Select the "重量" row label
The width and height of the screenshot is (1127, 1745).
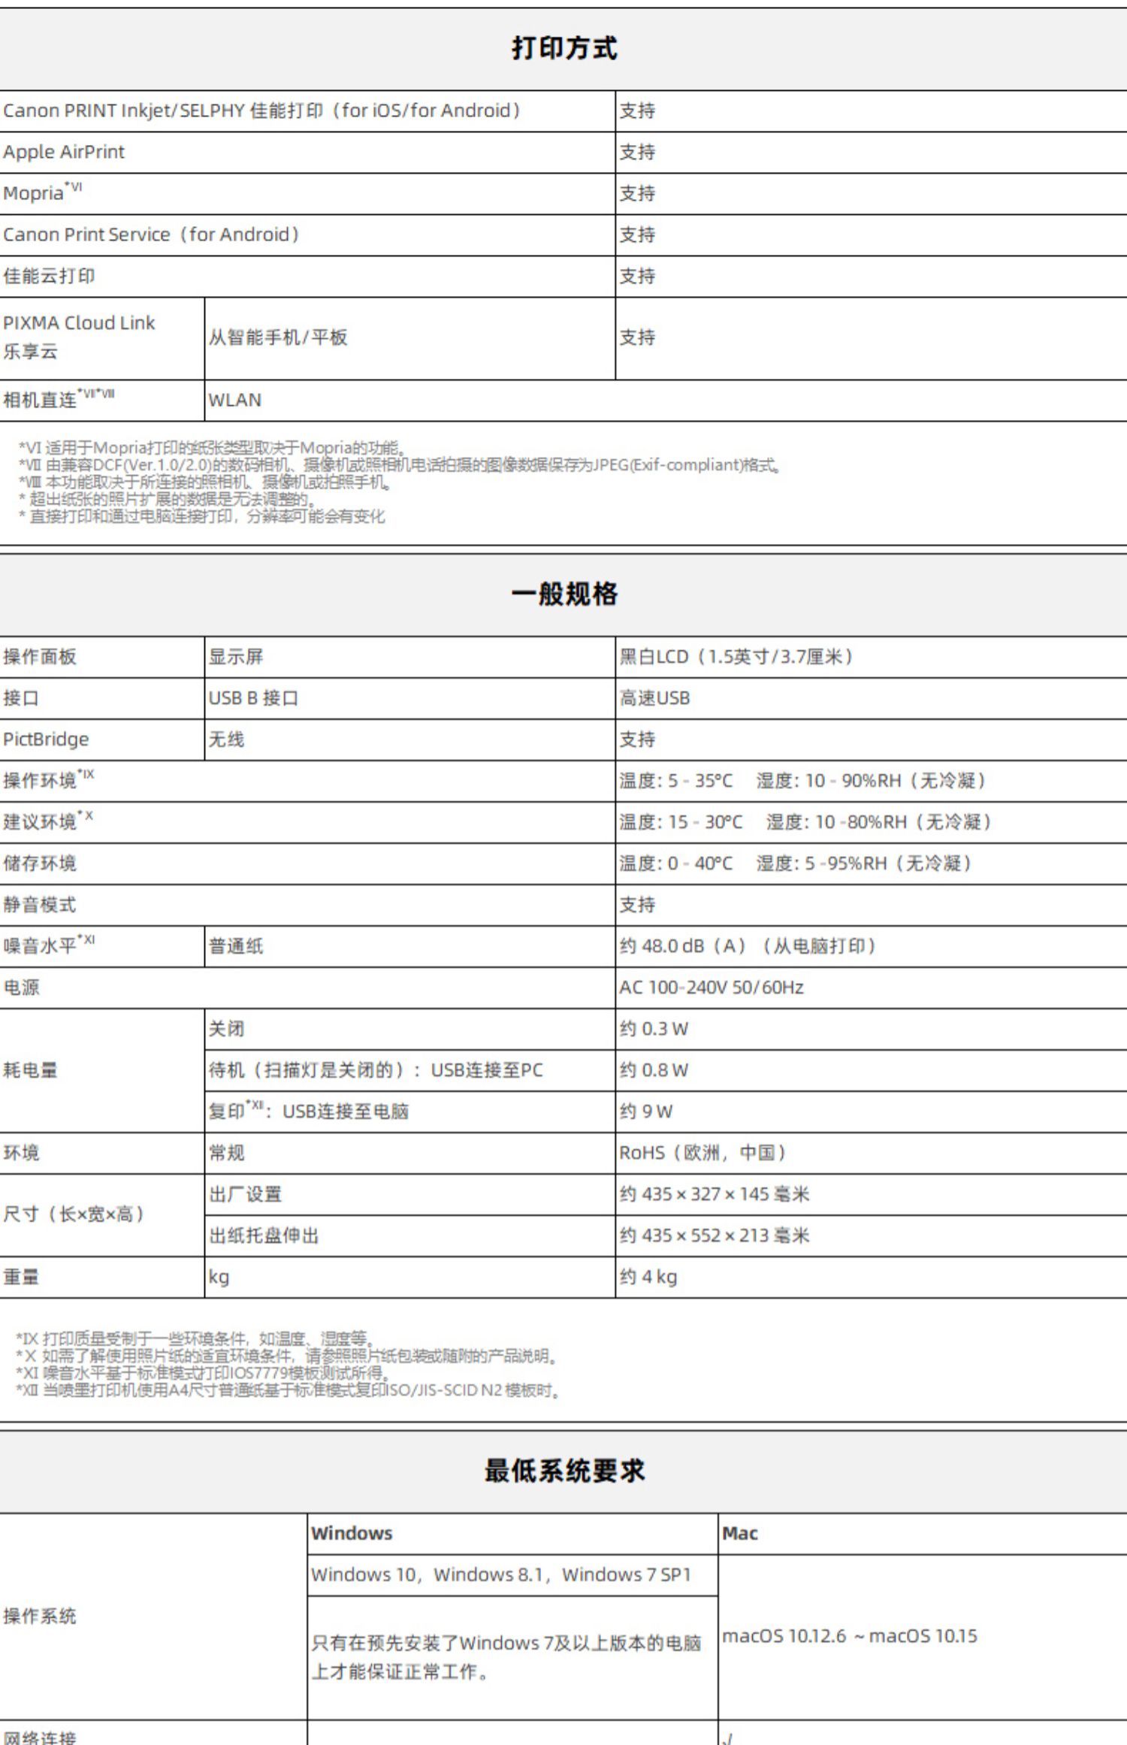21,1278
